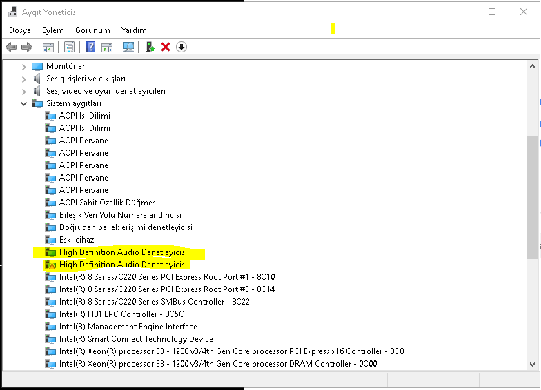541x390 pixels.
Task: Maximize the Aygıt Yöneticisi window
Action: click(x=492, y=12)
